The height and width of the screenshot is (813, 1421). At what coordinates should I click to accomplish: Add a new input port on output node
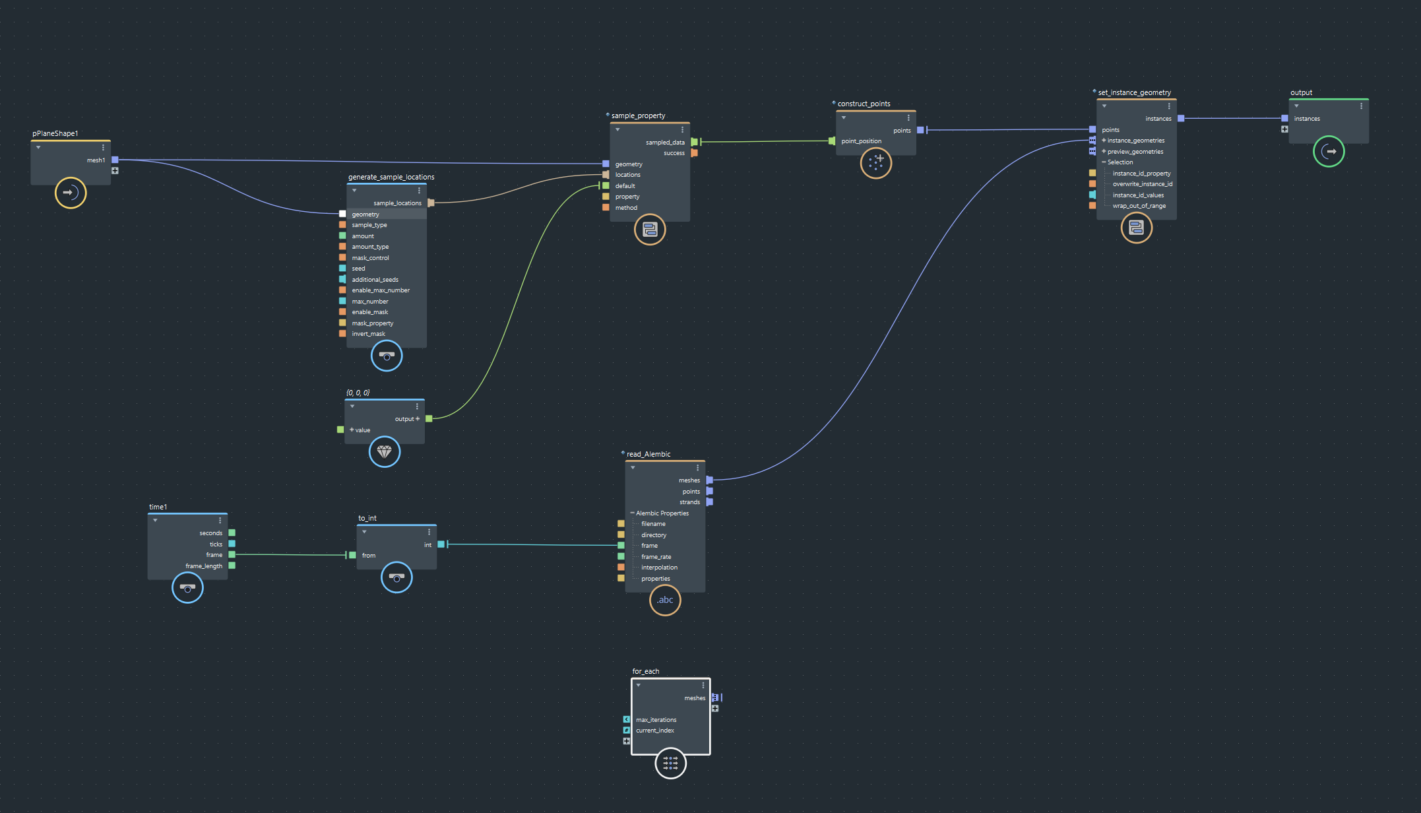point(1284,129)
